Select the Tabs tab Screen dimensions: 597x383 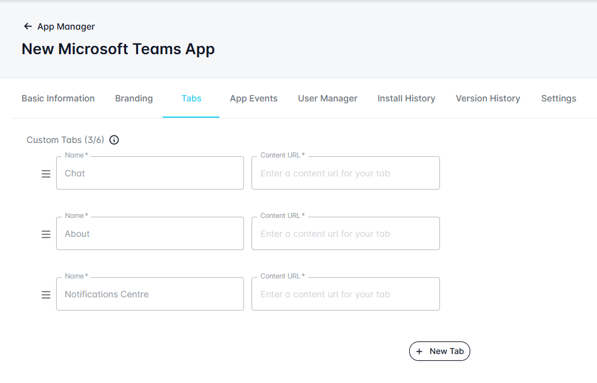pos(191,98)
